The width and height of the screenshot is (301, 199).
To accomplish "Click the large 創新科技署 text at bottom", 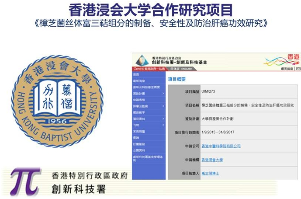I will pos(79,189).
